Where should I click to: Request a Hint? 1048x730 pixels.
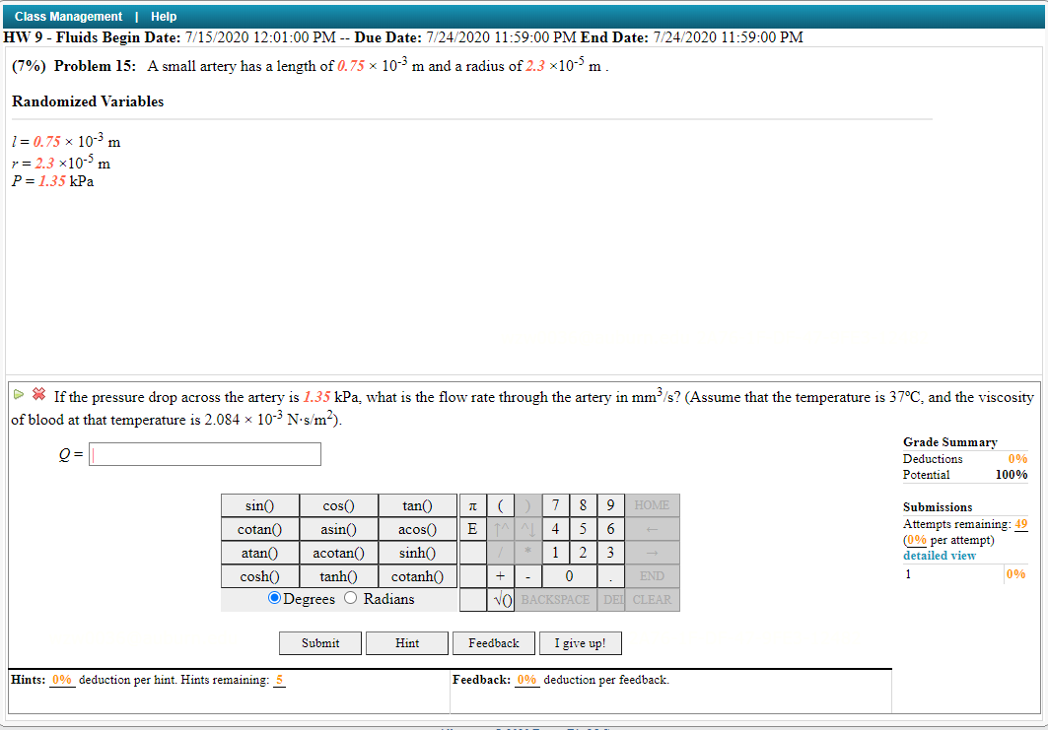pyautogui.click(x=406, y=642)
